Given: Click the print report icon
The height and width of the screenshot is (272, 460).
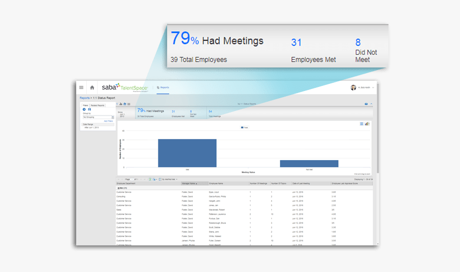Looking at the screenshot, I should click(x=366, y=104).
